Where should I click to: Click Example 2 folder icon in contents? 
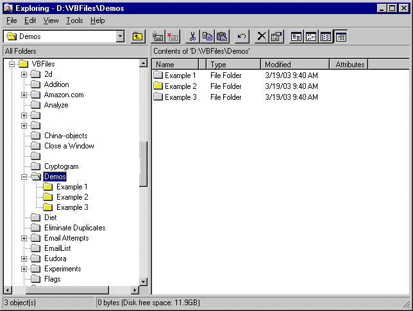pyautogui.click(x=158, y=86)
